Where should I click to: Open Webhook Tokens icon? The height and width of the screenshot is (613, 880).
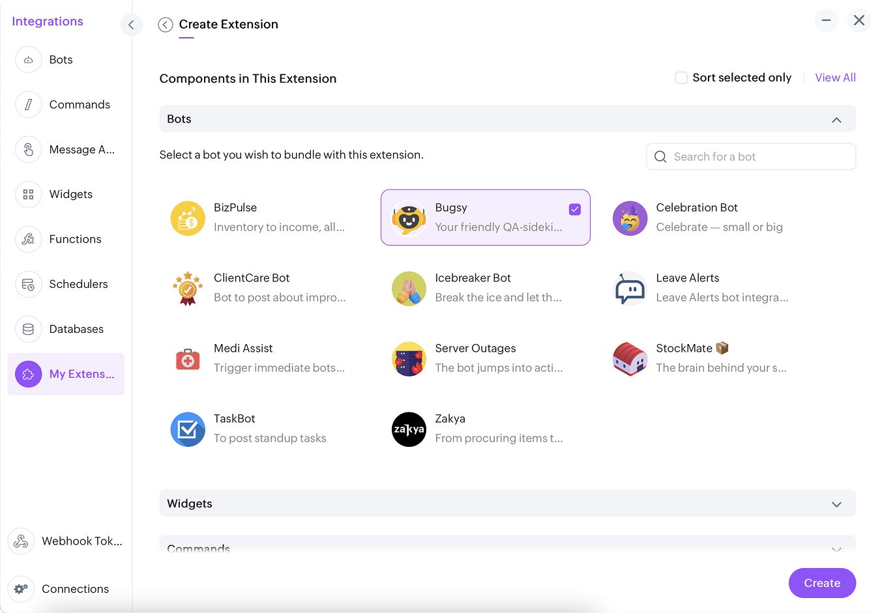click(21, 541)
